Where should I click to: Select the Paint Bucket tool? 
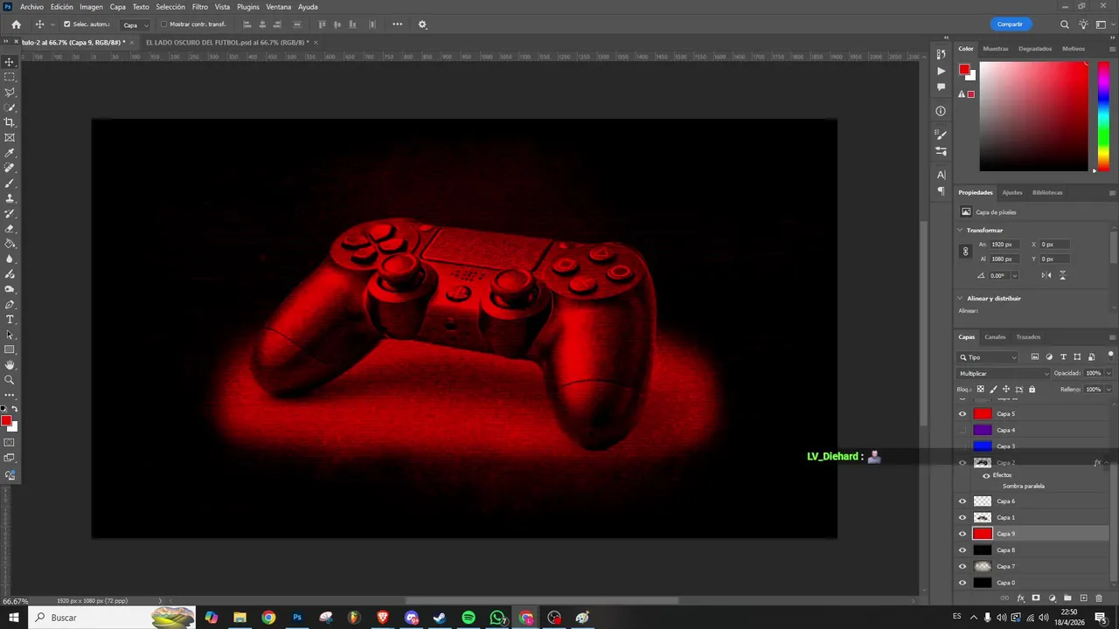pos(10,244)
